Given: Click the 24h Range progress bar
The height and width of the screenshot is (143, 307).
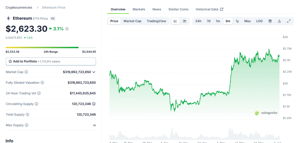Looking at the screenshot, I should click(x=51, y=47).
